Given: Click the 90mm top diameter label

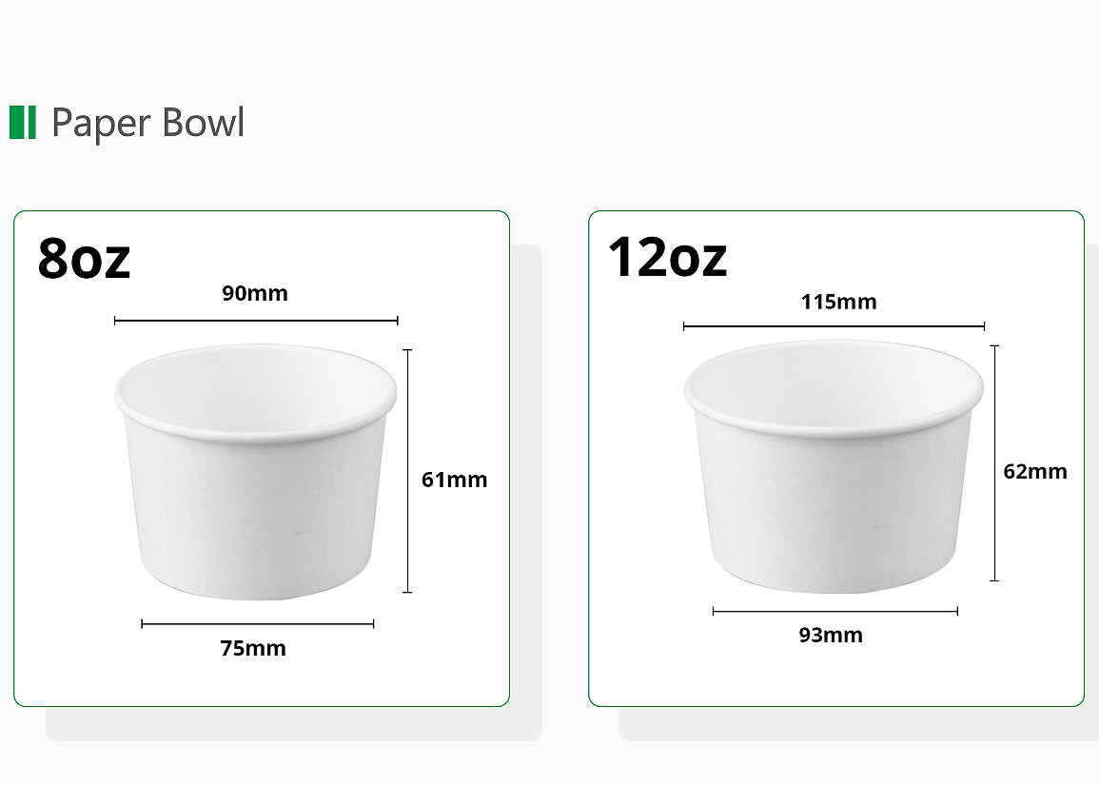Looking at the screenshot, I should coord(255,293).
